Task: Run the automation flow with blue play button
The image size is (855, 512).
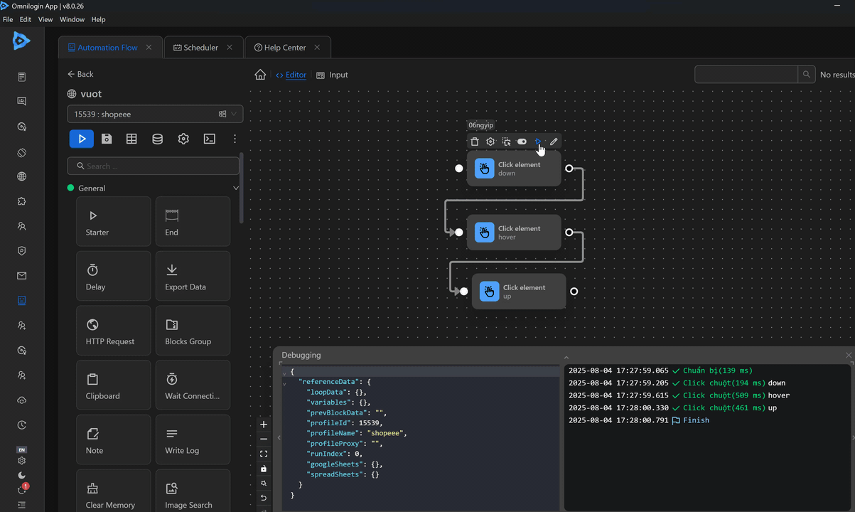Action: pos(82,139)
